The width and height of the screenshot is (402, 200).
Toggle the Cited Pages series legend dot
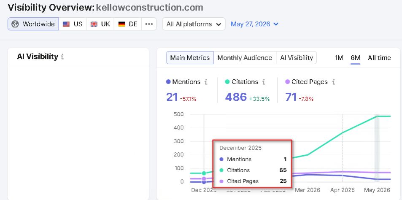point(287,82)
